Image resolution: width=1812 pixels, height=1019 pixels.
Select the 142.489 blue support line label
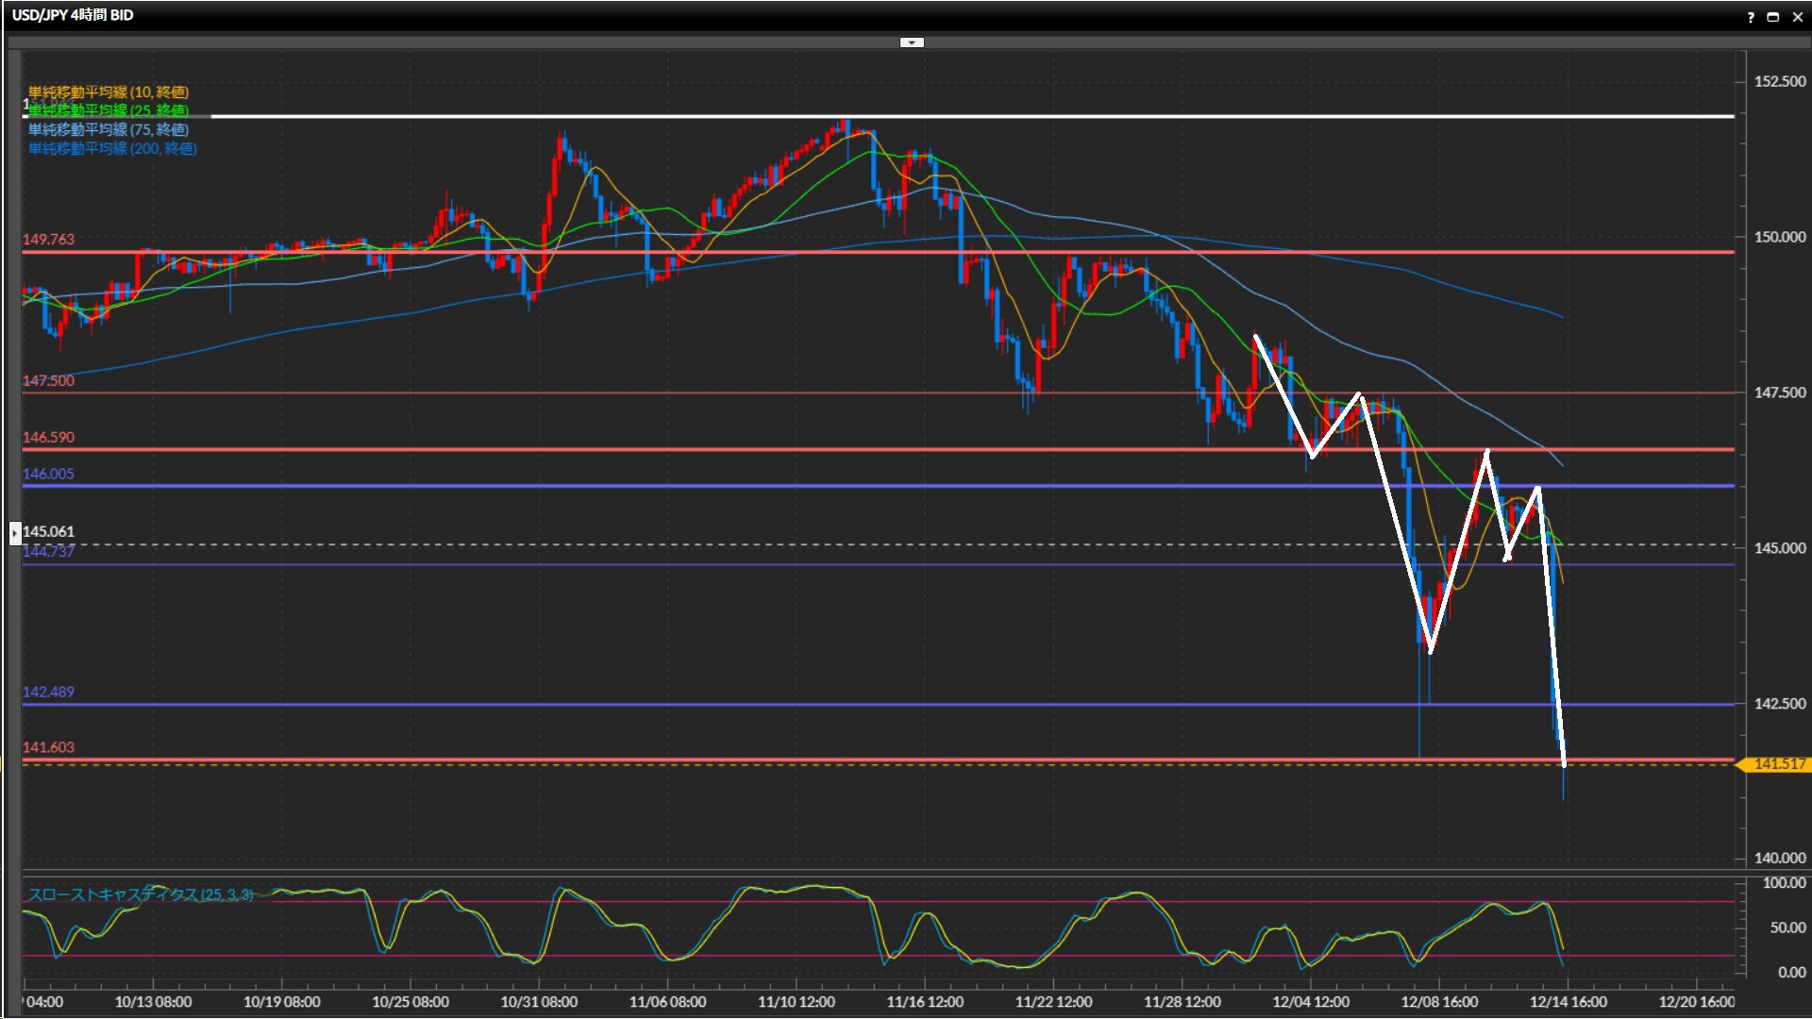tap(48, 692)
